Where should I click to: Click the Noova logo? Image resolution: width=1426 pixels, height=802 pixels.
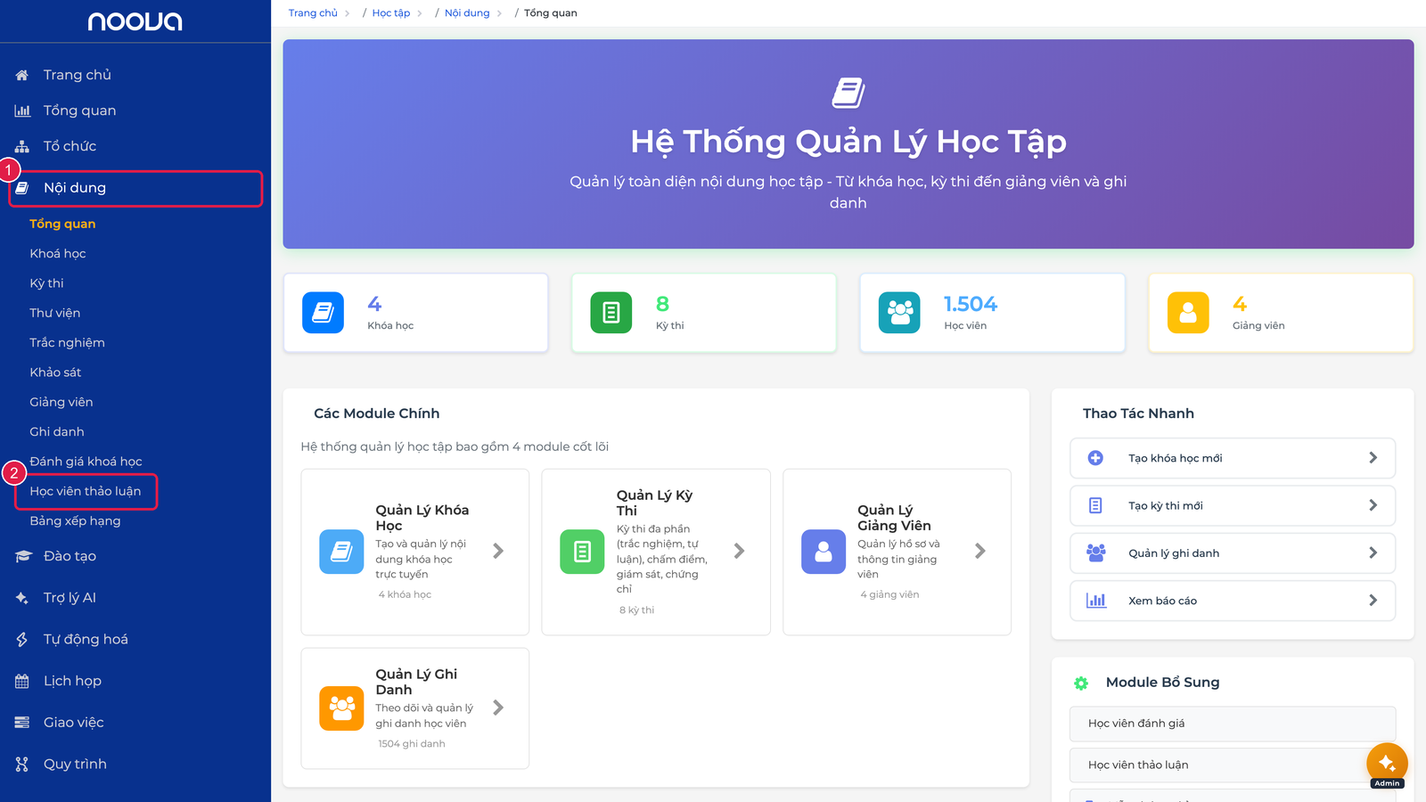click(135, 21)
